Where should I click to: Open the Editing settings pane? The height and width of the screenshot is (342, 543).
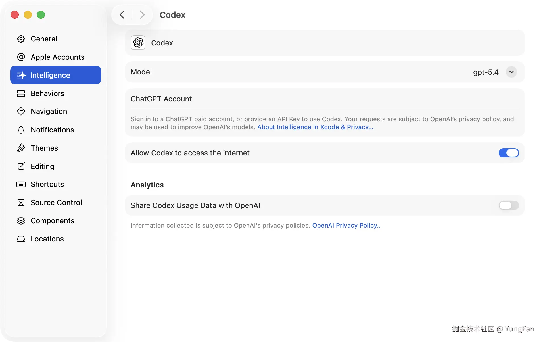coord(42,166)
